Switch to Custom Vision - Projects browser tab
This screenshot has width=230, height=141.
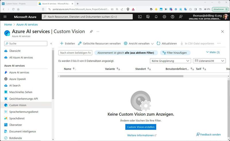coord(18,4)
